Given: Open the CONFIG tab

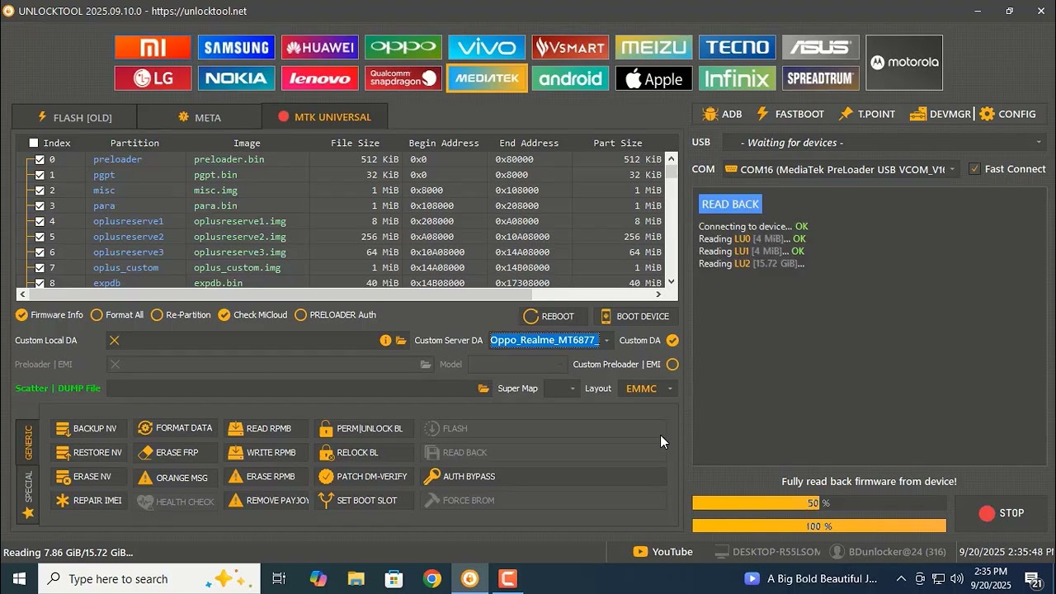Looking at the screenshot, I should point(1007,114).
